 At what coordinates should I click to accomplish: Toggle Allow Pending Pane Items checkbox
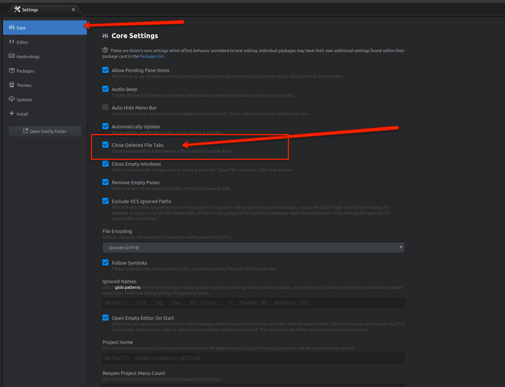pos(105,70)
